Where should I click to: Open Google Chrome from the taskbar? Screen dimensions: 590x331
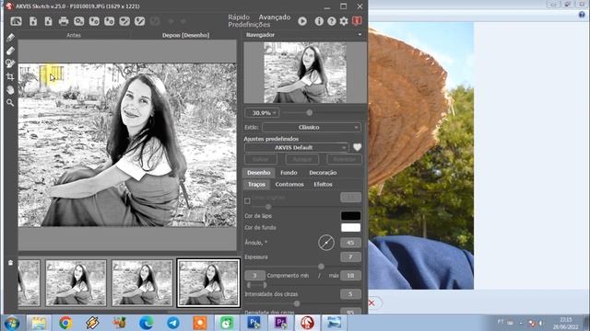pos(65,323)
